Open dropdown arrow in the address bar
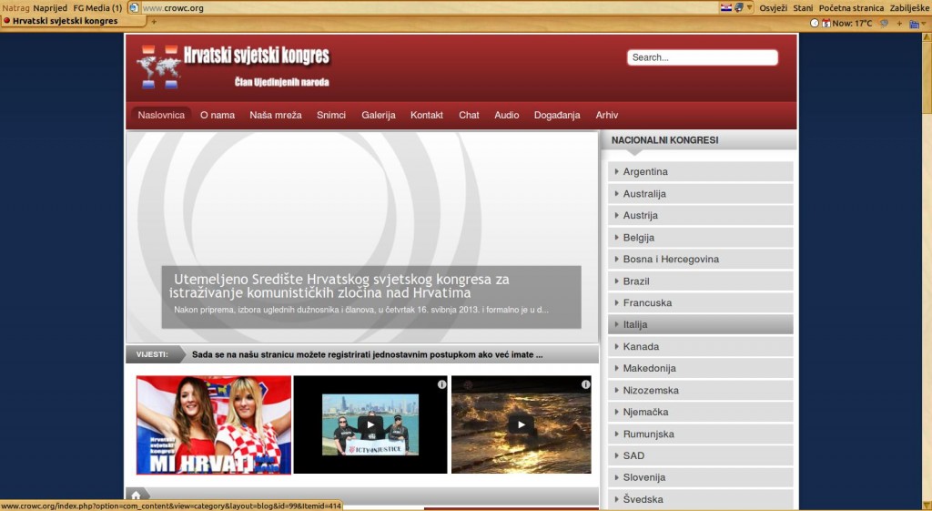The height and width of the screenshot is (511, 932). (750, 7)
